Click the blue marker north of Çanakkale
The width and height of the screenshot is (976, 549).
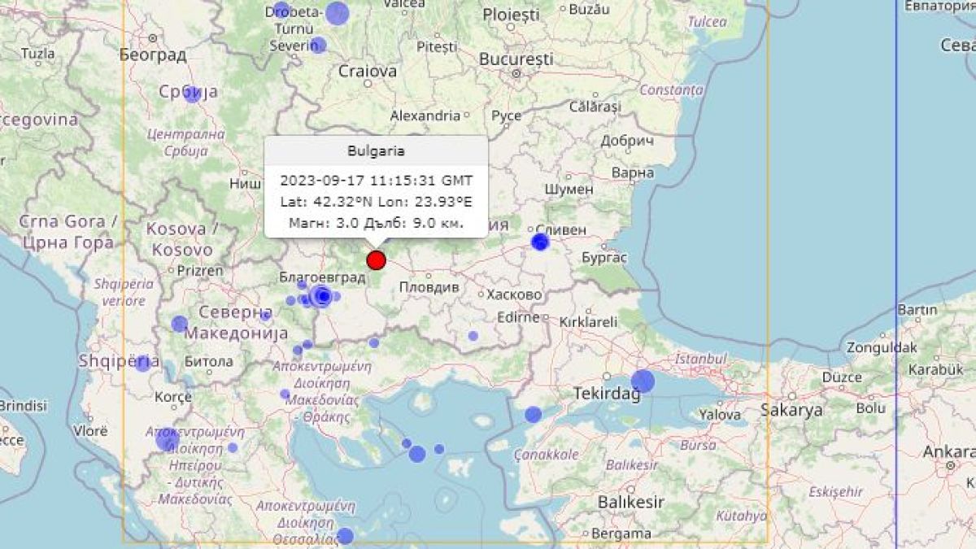pyautogui.click(x=533, y=415)
